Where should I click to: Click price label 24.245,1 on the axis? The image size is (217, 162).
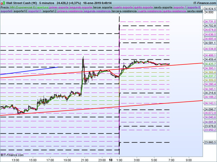pos(210,89)
